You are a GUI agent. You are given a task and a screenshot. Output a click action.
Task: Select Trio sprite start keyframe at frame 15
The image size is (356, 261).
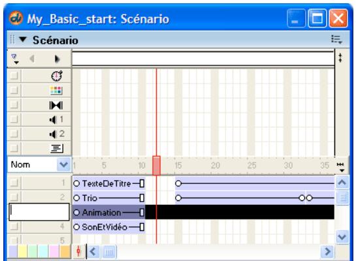178,198
